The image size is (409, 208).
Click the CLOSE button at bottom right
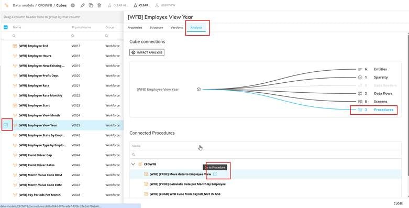coord(398,203)
